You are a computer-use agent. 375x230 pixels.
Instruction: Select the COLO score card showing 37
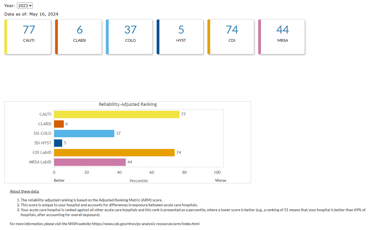pyautogui.click(x=130, y=37)
